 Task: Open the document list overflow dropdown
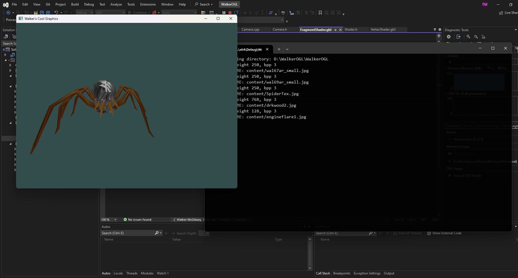tap(435, 29)
